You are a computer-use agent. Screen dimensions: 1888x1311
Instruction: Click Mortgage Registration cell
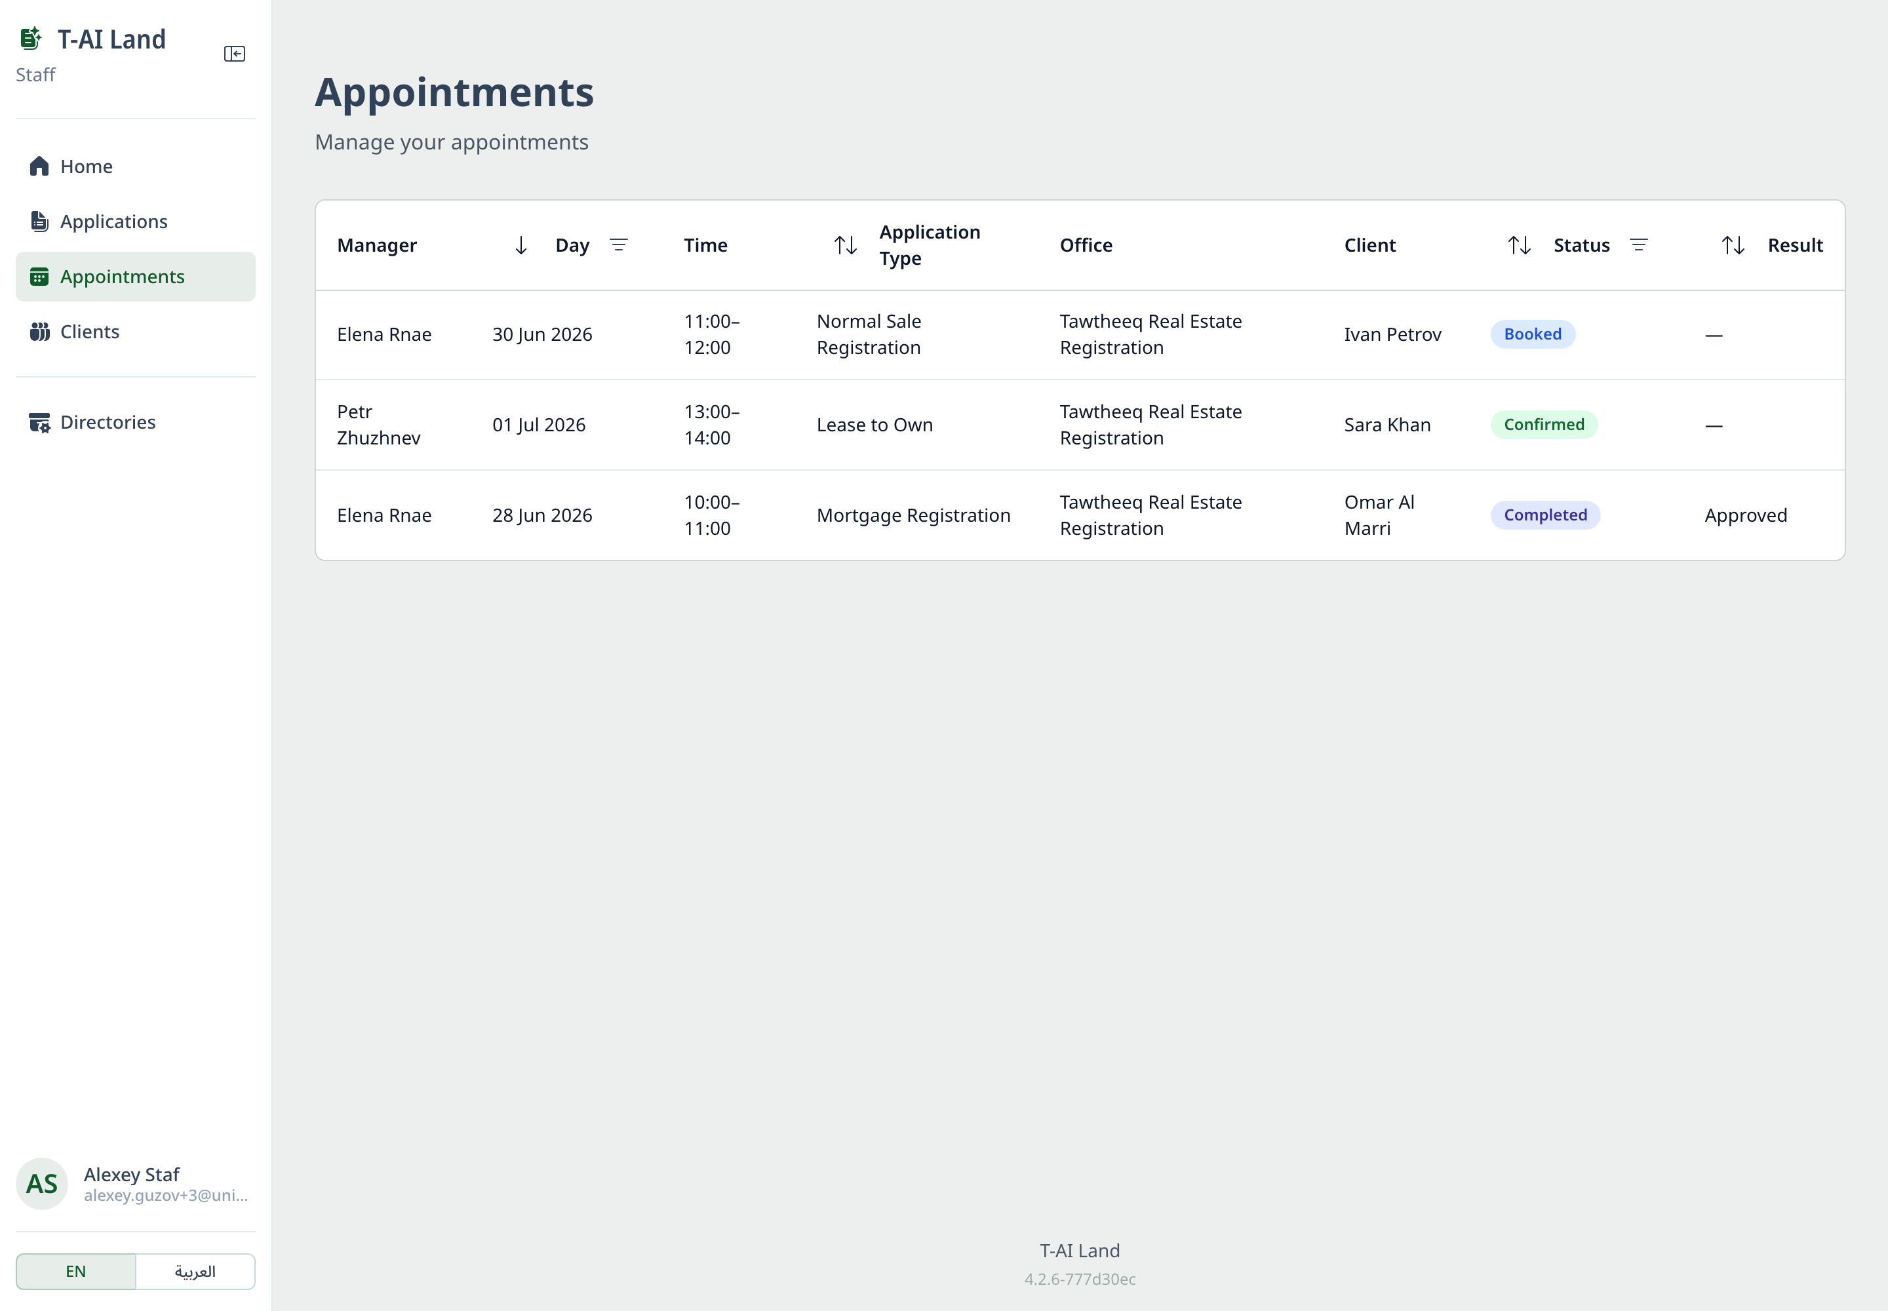click(x=914, y=515)
